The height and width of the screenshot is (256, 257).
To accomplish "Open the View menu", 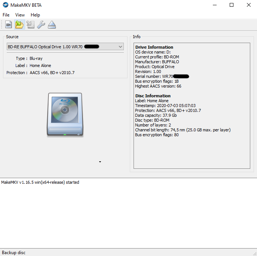I will click(20, 15).
